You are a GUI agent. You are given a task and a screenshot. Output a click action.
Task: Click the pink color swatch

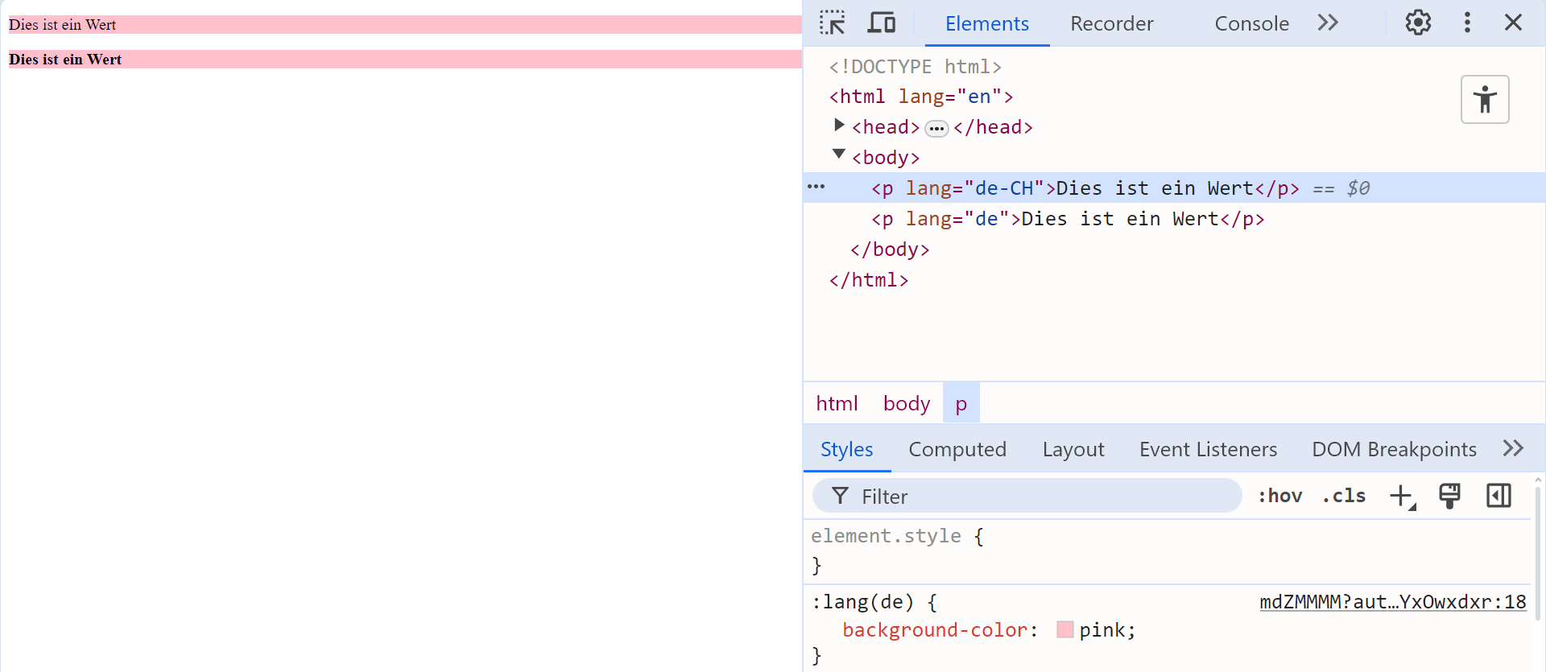tap(1064, 629)
